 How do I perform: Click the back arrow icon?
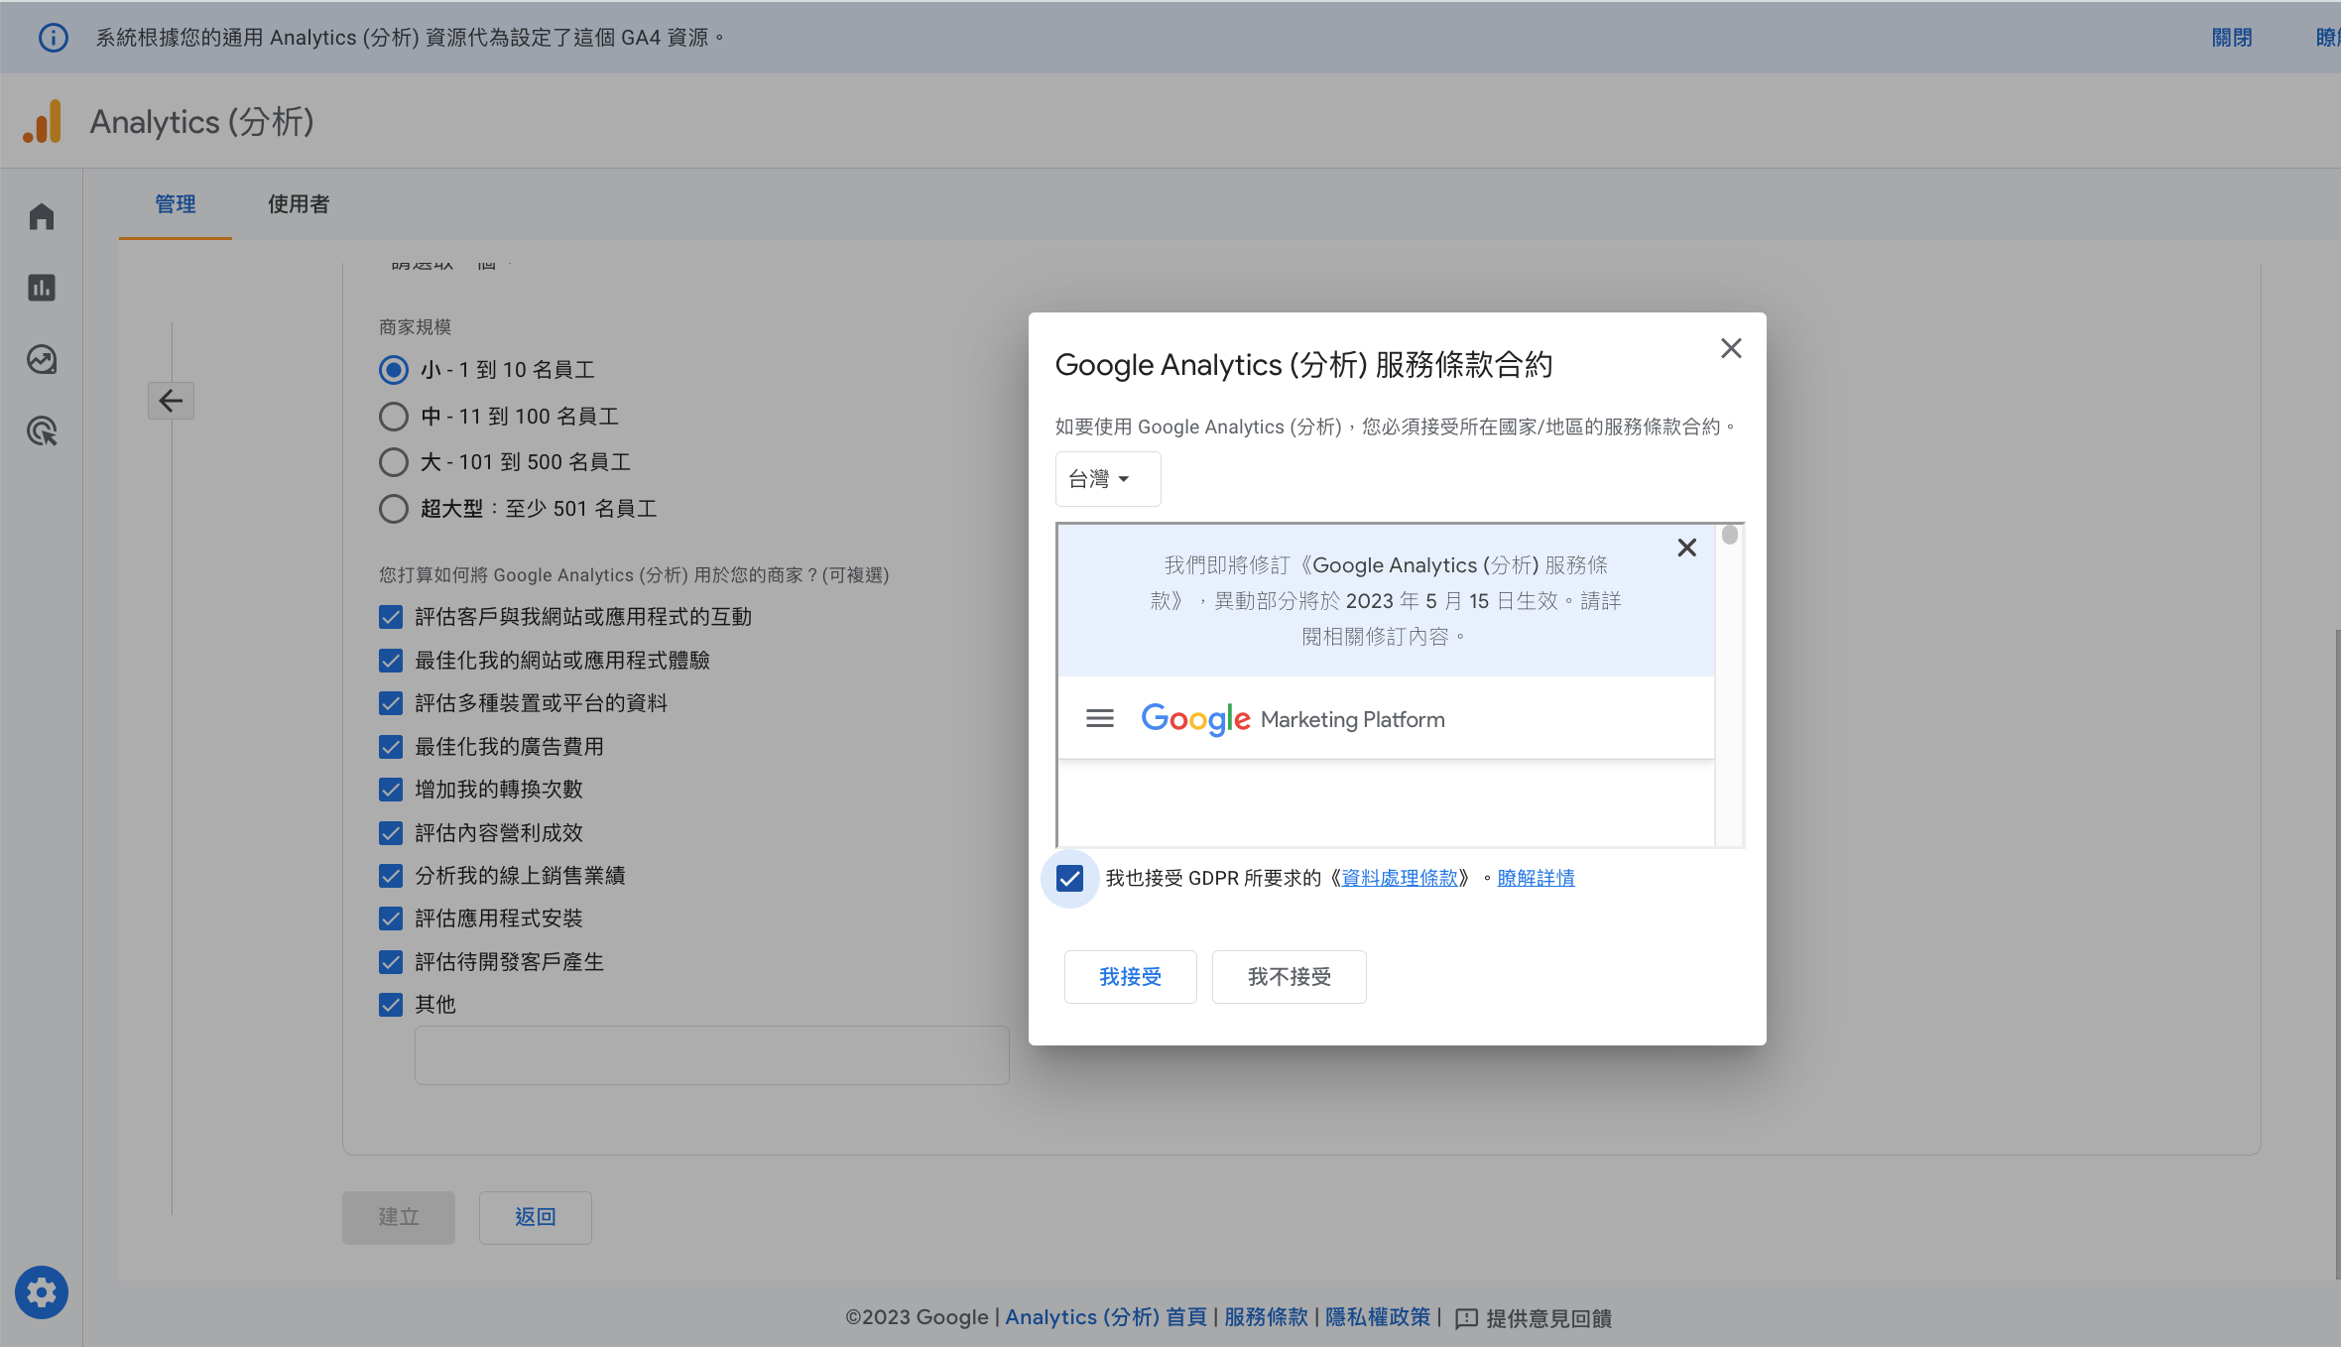pyautogui.click(x=171, y=401)
